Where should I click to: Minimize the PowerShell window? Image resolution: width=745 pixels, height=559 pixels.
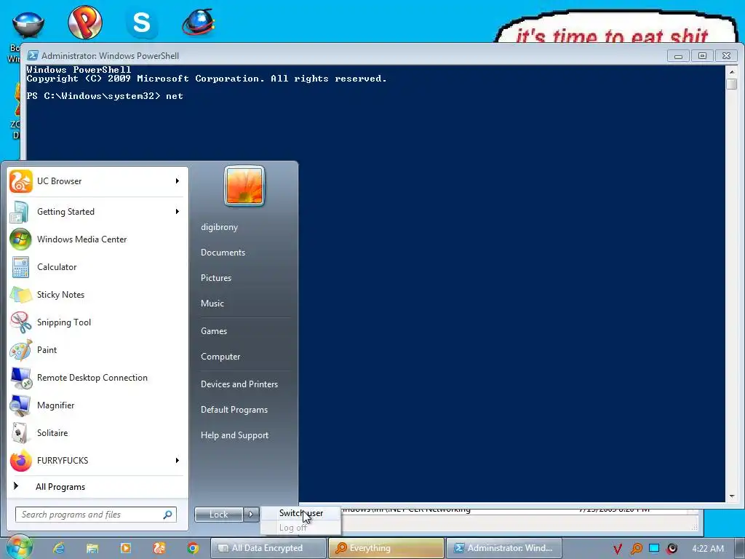pyautogui.click(x=679, y=55)
